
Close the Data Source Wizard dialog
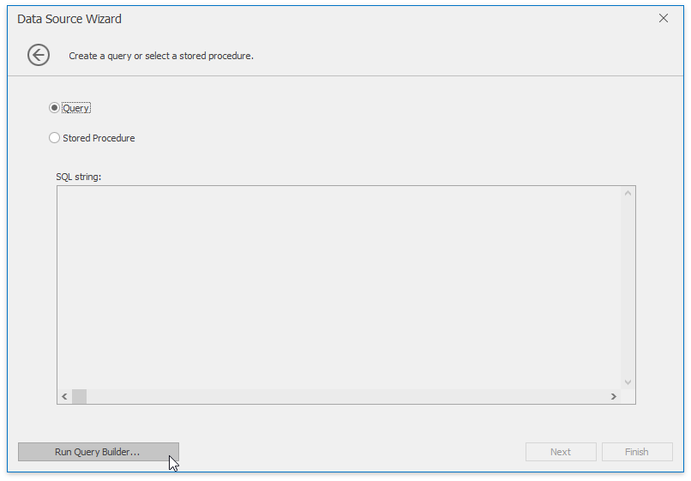click(x=664, y=18)
